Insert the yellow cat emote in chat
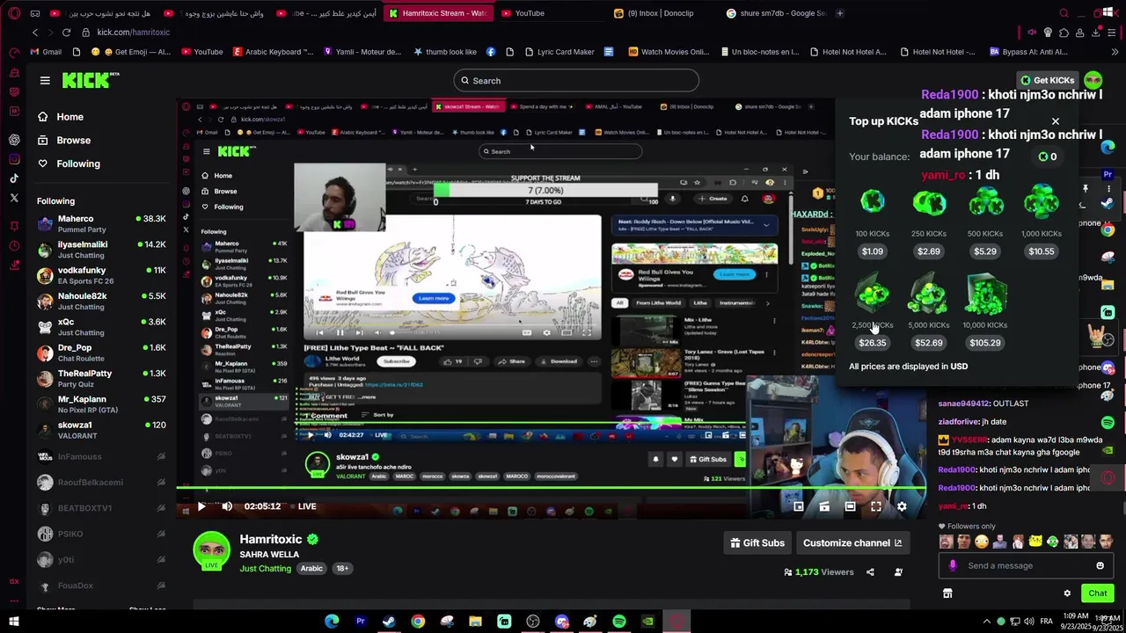1126x633 pixels. pyautogui.click(x=1036, y=542)
